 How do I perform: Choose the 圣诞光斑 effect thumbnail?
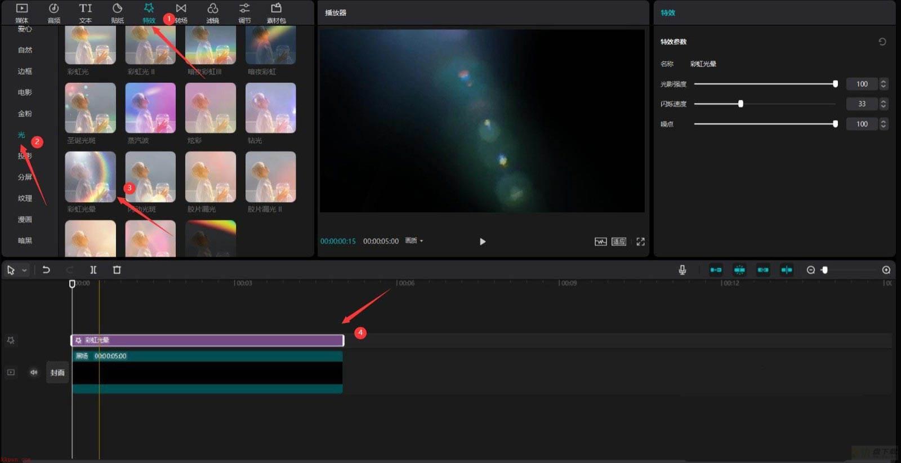tap(90, 108)
